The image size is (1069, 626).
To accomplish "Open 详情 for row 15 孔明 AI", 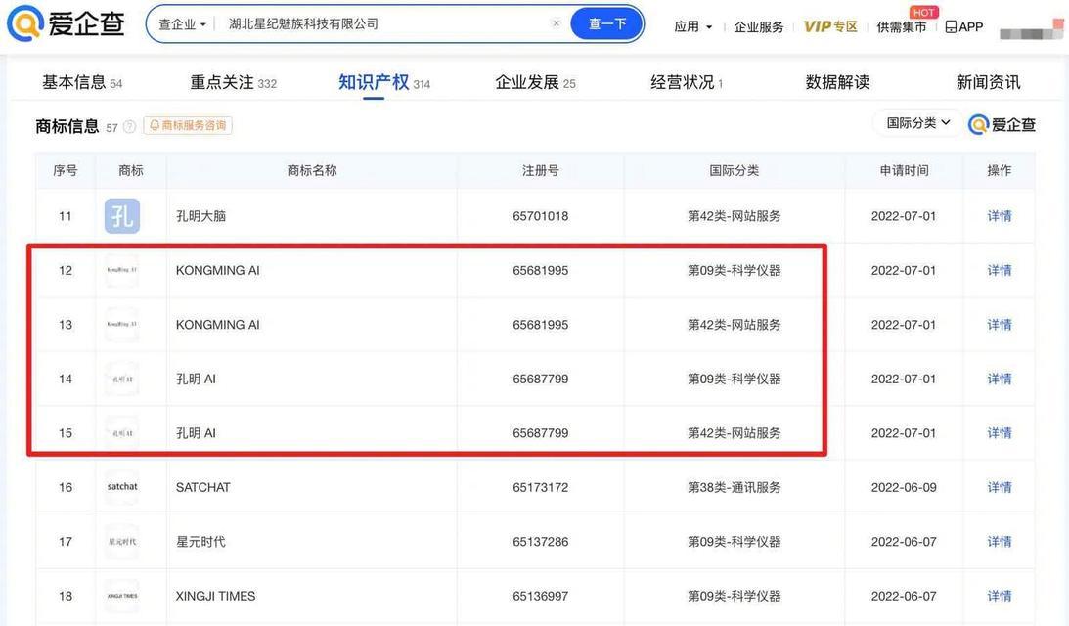I will click(999, 433).
